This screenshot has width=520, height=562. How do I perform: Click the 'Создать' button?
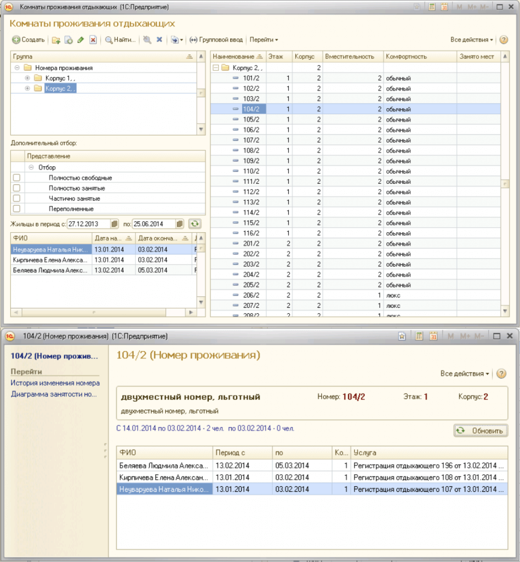[28, 40]
